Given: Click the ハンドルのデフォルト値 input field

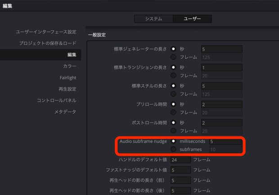Looking at the screenshot, I should (180, 160).
